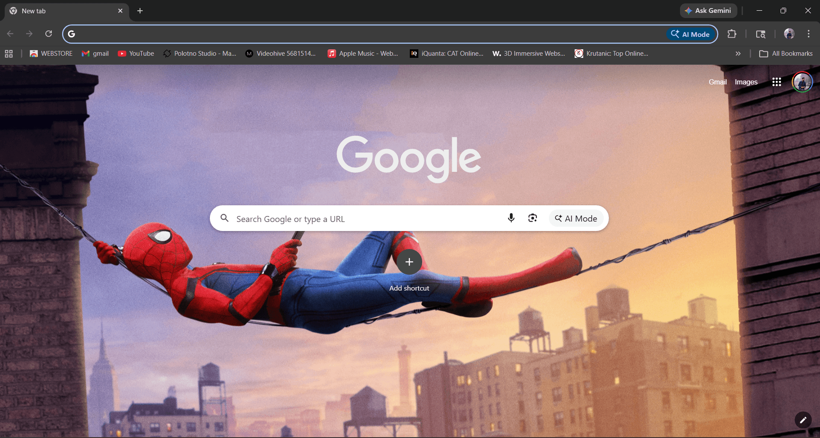The height and width of the screenshot is (438, 820).
Task: Open the 3D Immersive Webs bookmark
Action: (x=529, y=54)
